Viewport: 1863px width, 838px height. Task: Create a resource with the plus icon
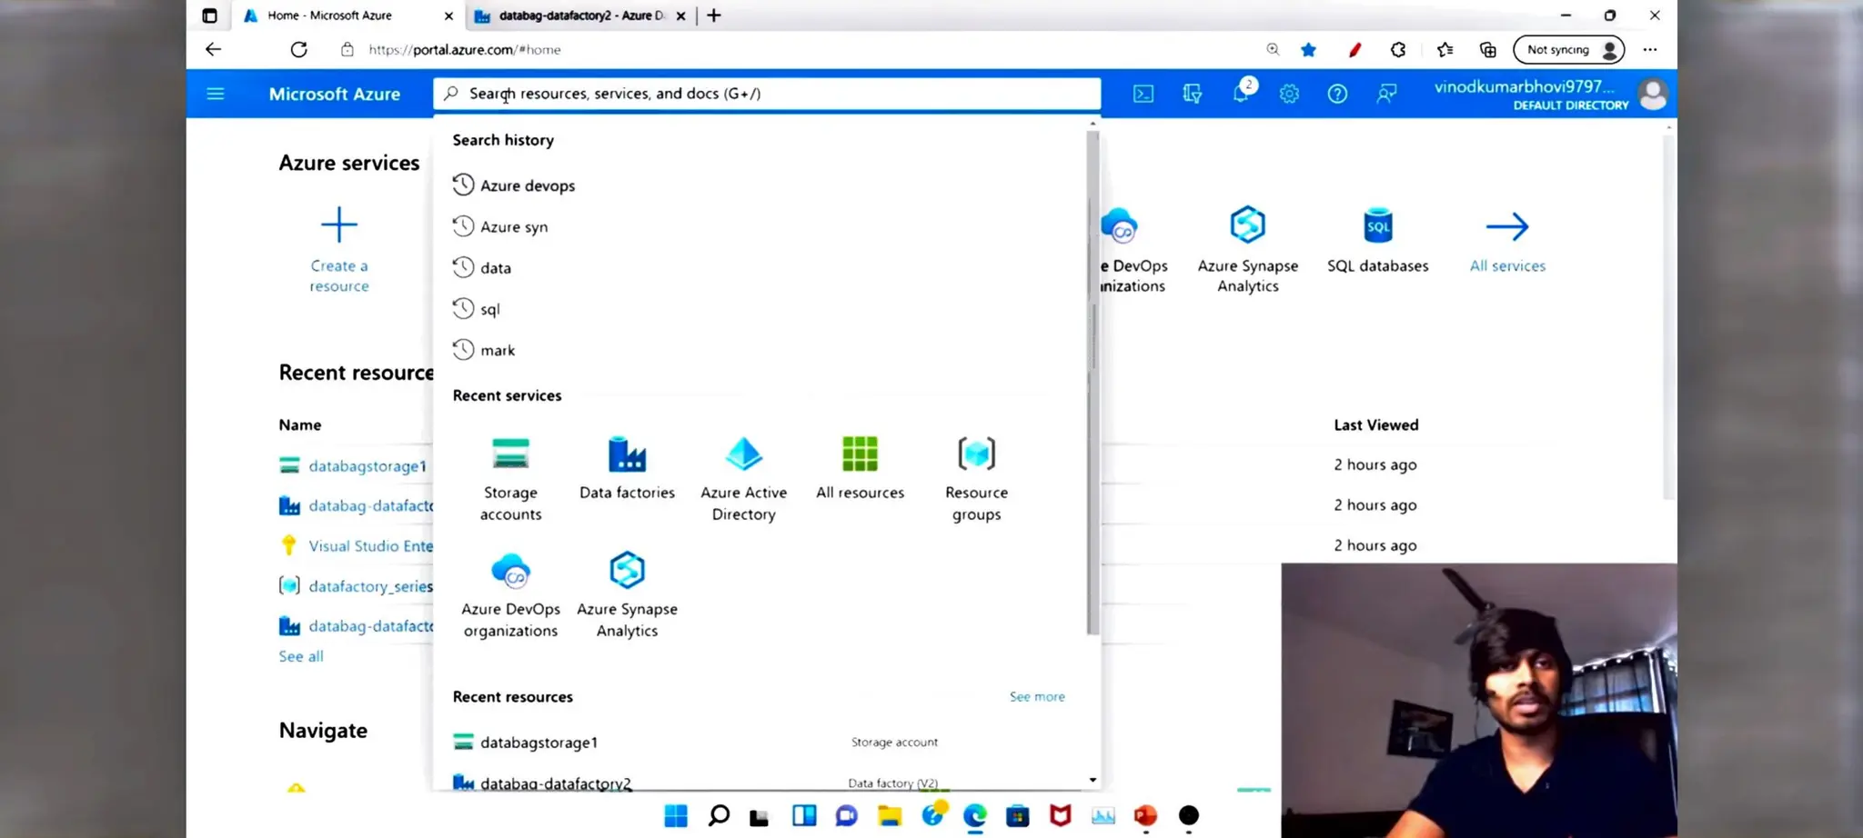pyautogui.click(x=339, y=224)
